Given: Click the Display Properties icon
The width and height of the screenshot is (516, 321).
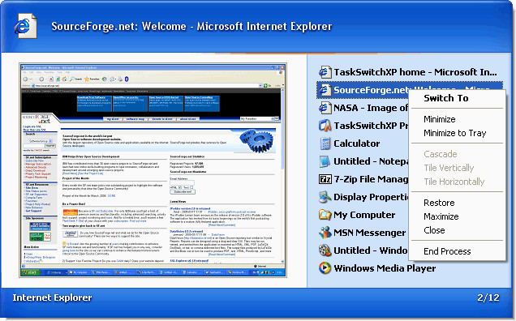Looking at the screenshot, I should click(x=325, y=197).
